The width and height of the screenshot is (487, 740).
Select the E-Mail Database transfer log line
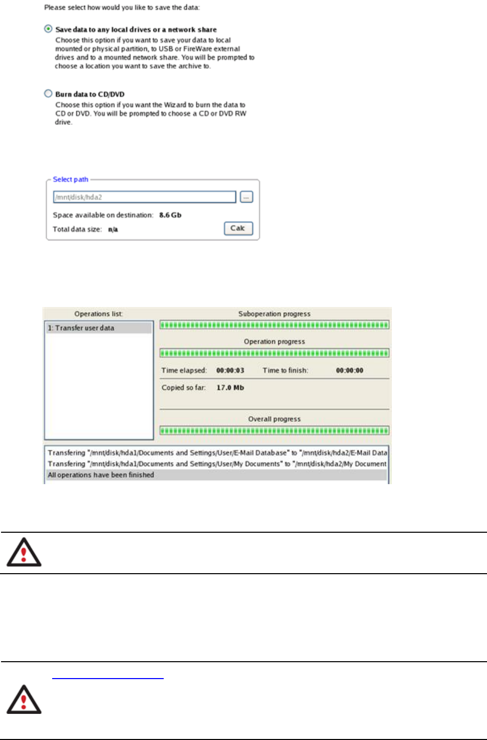pos(216,453)
